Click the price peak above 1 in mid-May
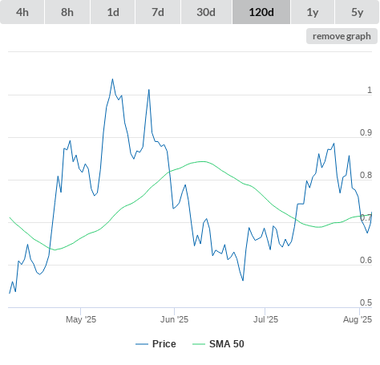 112,79
